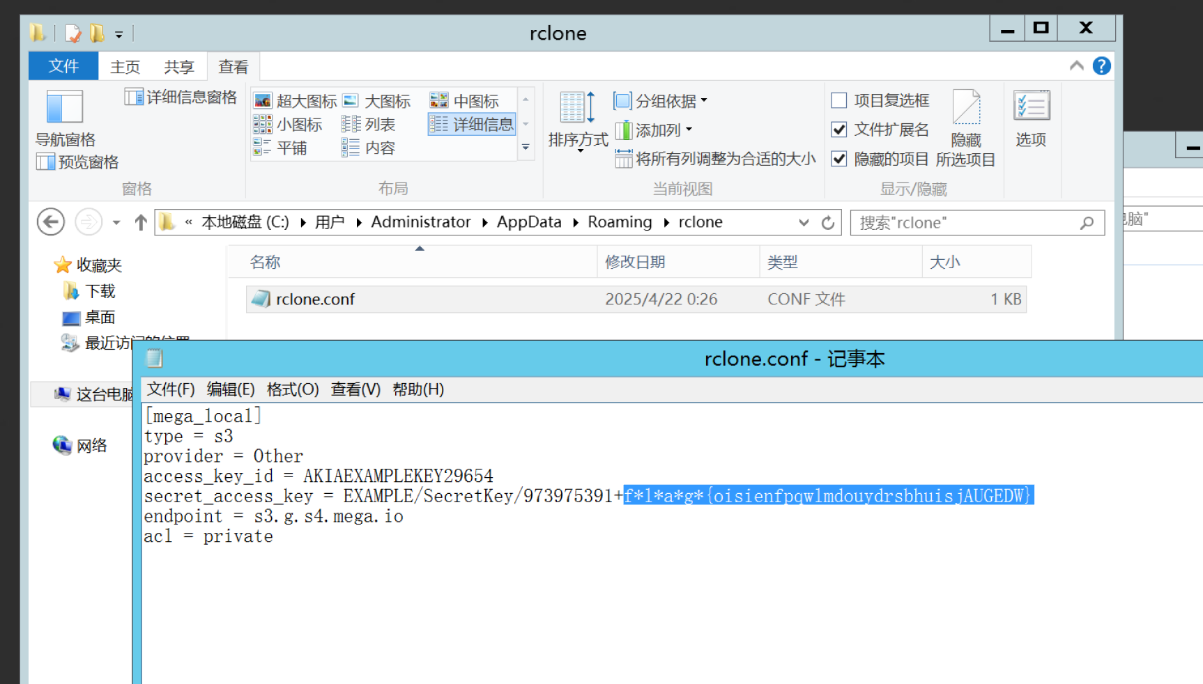Toggle the 预览窗格 preview pane
This screenshot has height=684, width=1203.
click(x=77, y=162)
